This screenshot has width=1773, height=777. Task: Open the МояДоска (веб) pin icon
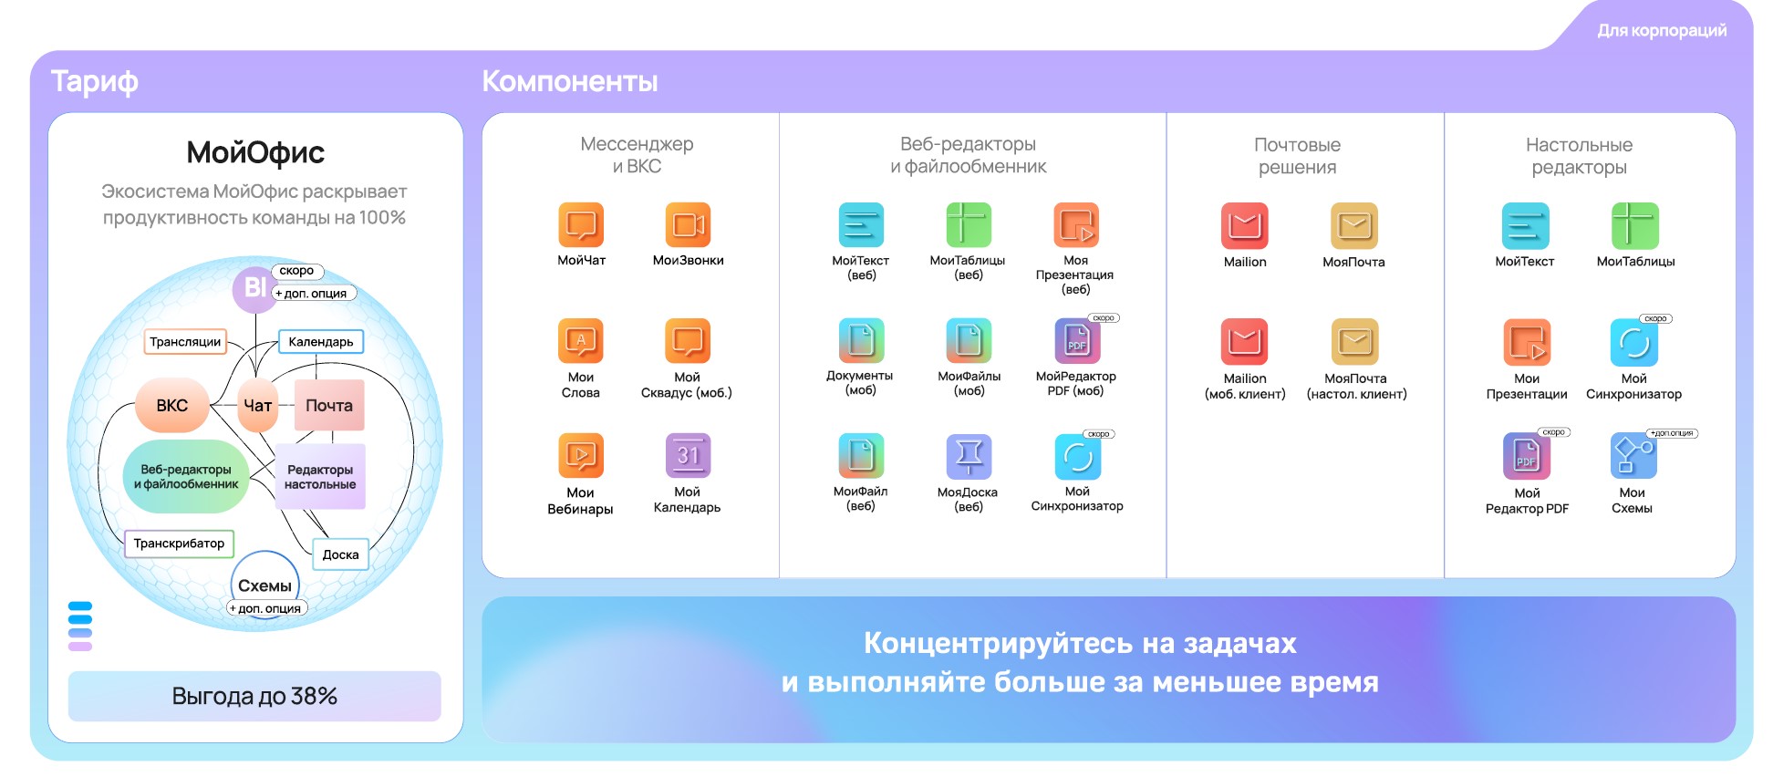tap(969, 456)
